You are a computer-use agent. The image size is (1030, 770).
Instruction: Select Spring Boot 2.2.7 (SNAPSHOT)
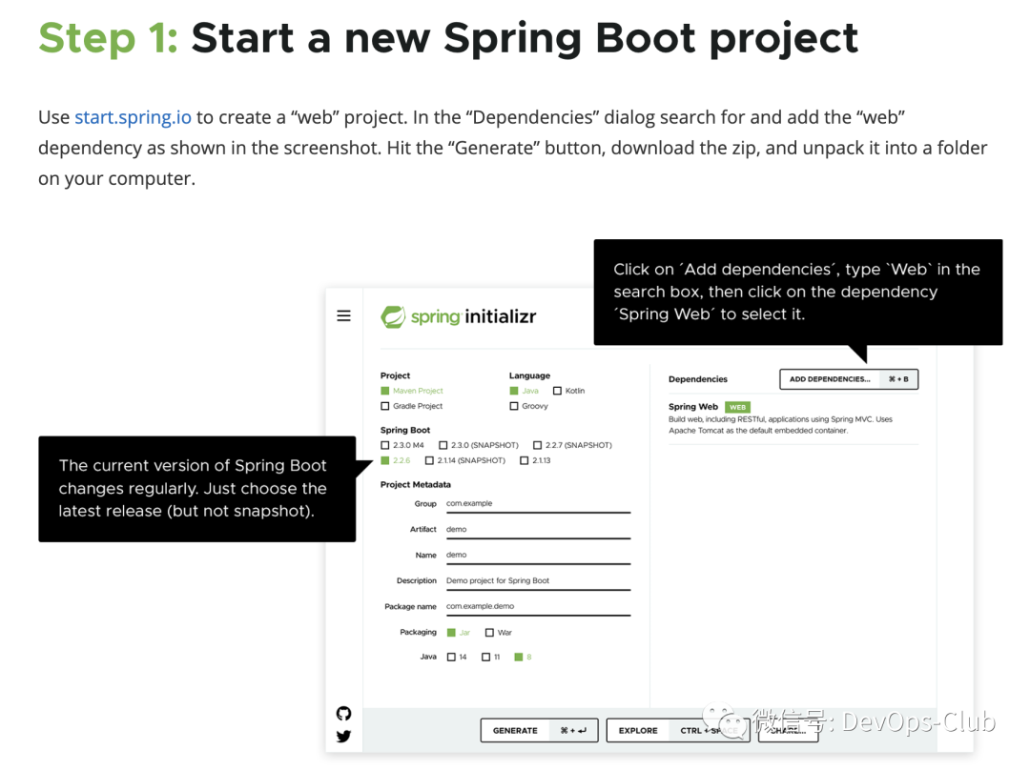(573, 445)
